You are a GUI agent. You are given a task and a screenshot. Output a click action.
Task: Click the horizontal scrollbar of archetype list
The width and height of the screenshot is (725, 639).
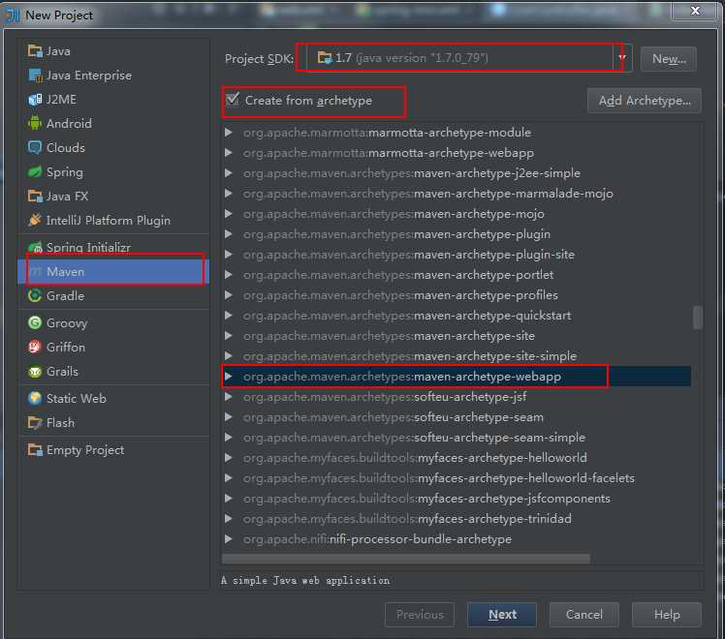406,559
